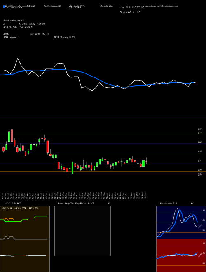The width and height of the screenshot is (206, 272).
Task: Click the tall red candlestick near 10 Oct
Action: tap(12, 136)
